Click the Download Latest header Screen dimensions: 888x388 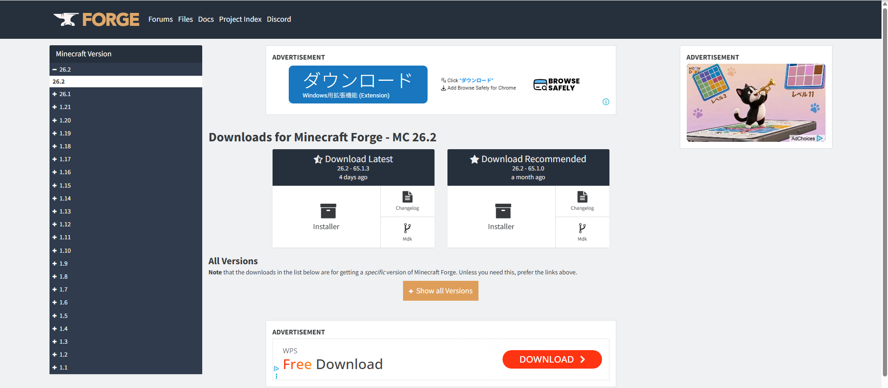pyautogui.click(x=354, y=168)
